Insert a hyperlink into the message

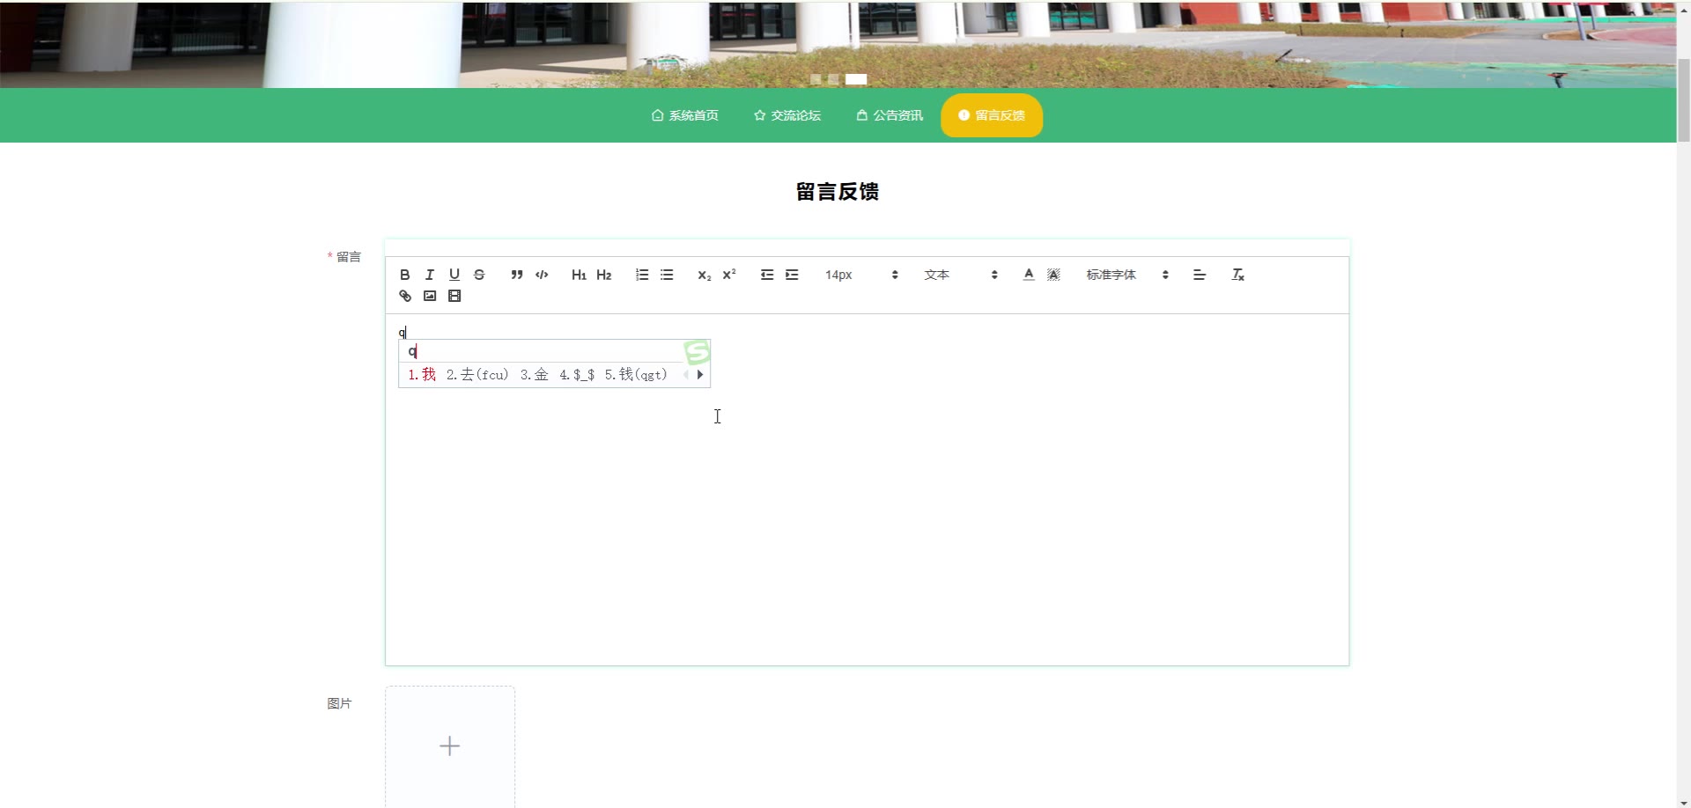[405, 296]
